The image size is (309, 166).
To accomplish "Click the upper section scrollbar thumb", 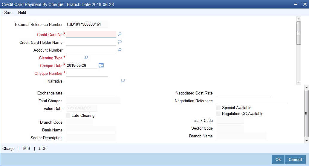I will point(299,33).
